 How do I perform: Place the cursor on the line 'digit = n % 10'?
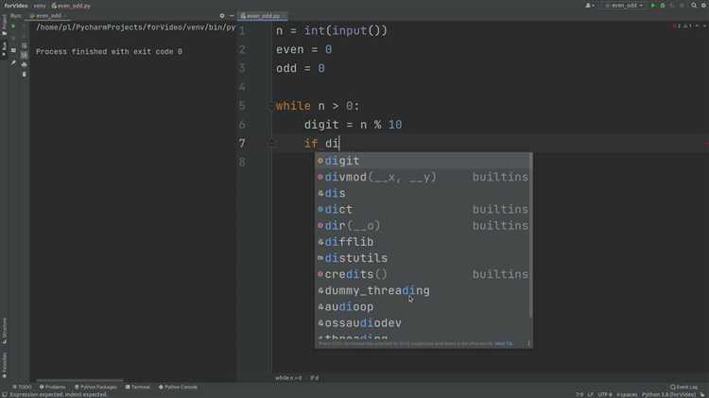click(x=353, y=125)
